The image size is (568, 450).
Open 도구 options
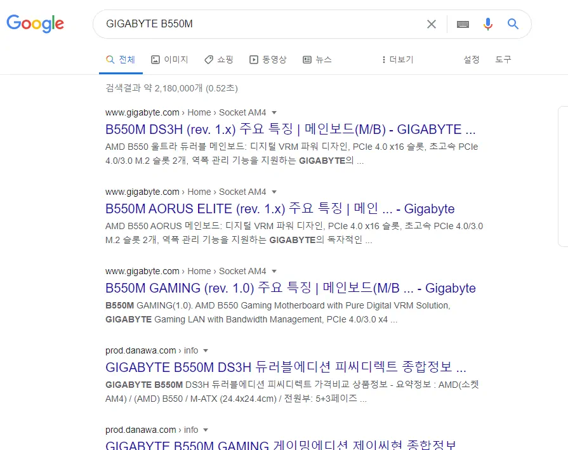503,60
